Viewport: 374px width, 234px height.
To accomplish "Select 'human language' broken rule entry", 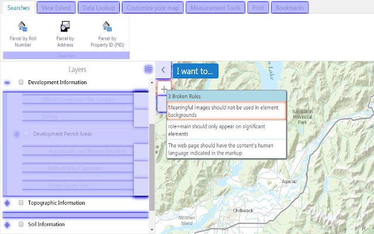I will tap(226, 149).
